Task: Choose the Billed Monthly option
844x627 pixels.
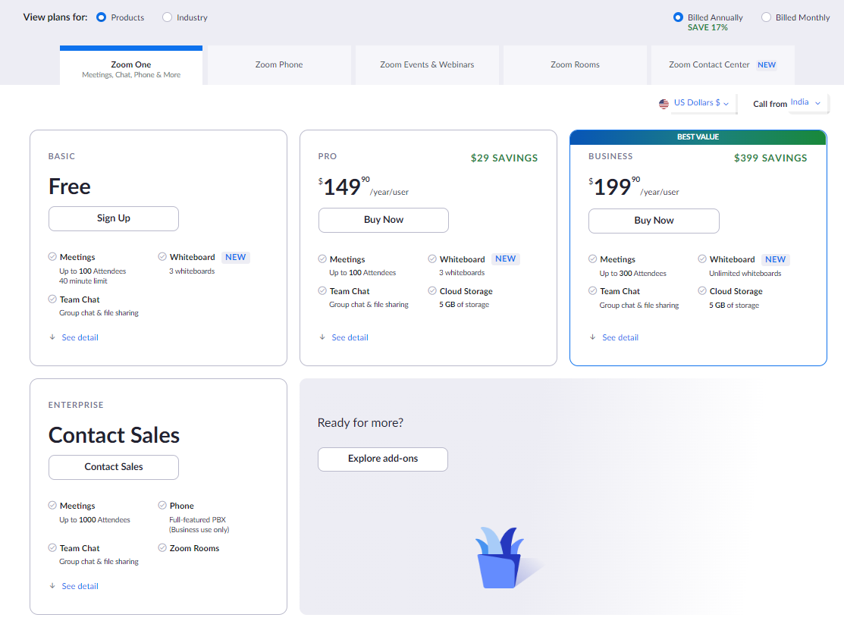Action: coord(766,17)
